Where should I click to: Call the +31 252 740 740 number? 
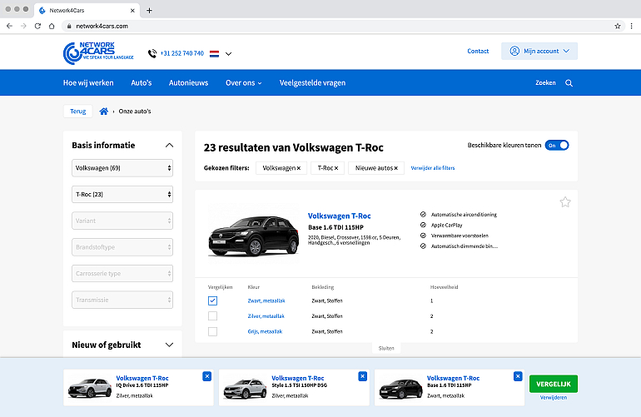[x=182, y=53]
